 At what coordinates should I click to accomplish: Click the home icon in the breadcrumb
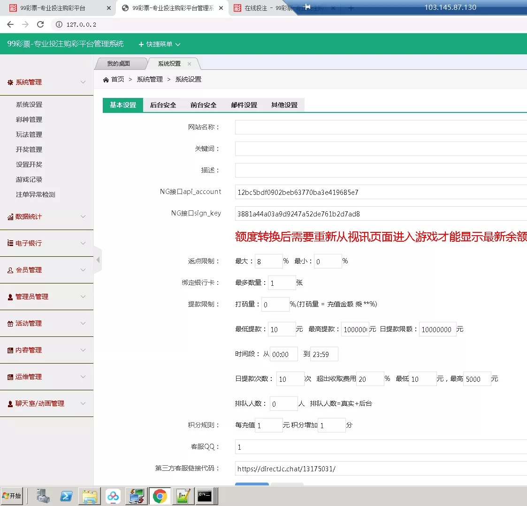(x=106, y=79)
